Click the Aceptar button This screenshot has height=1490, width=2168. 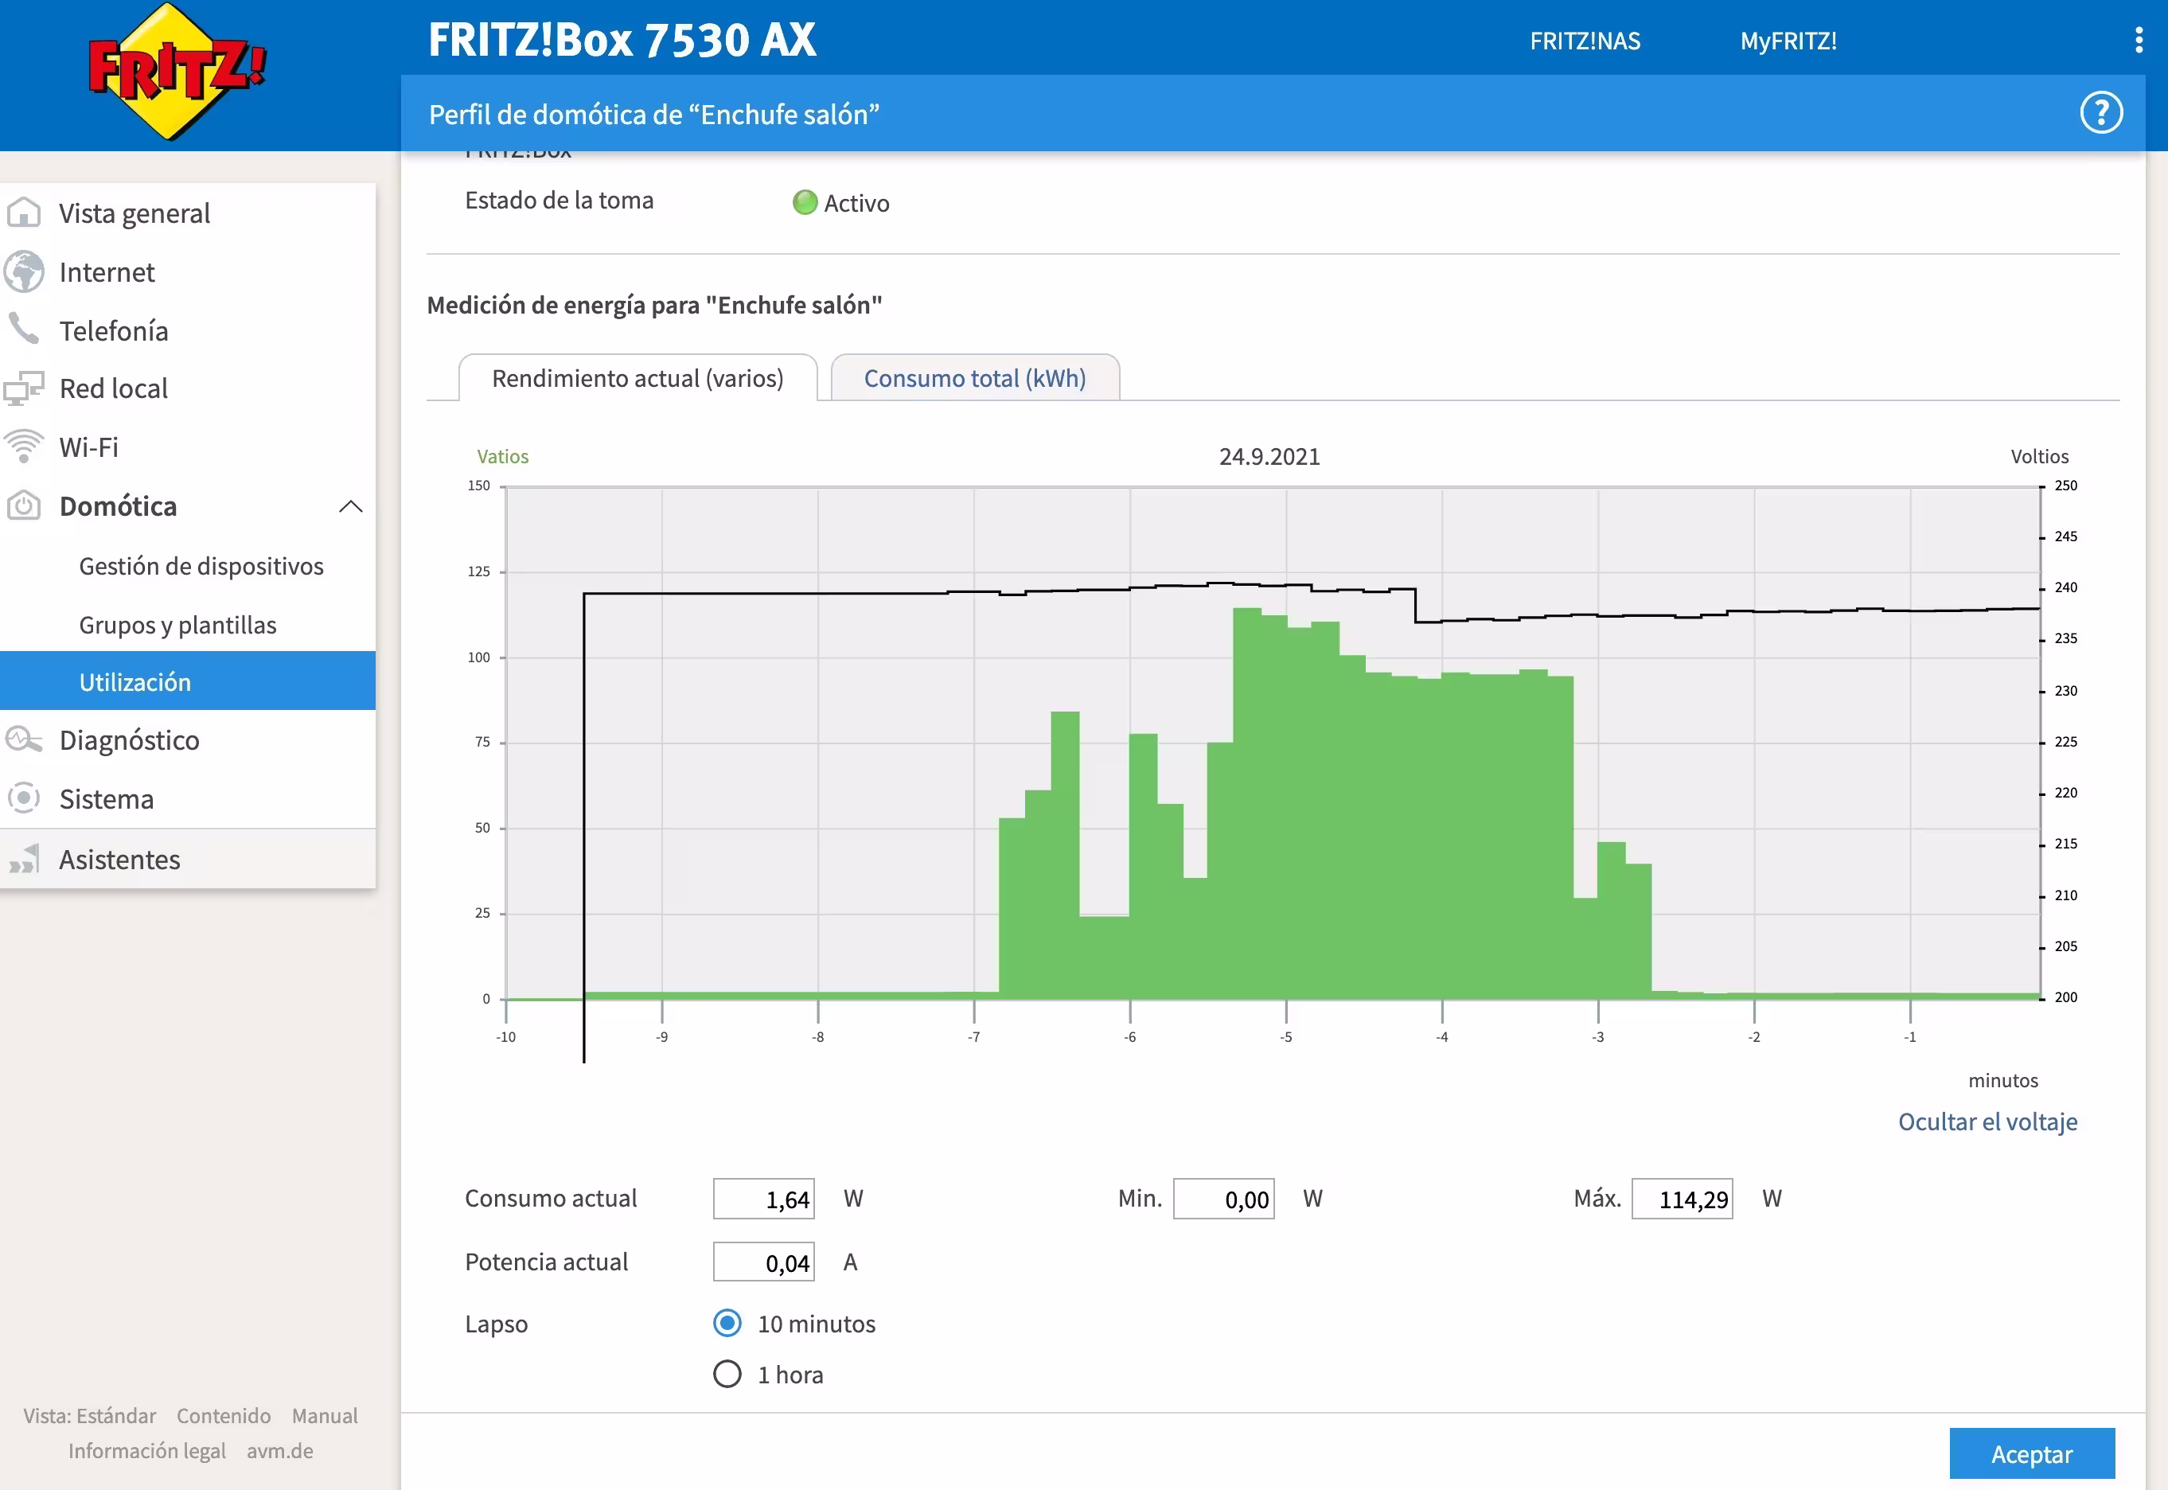click(2032, 1453)
